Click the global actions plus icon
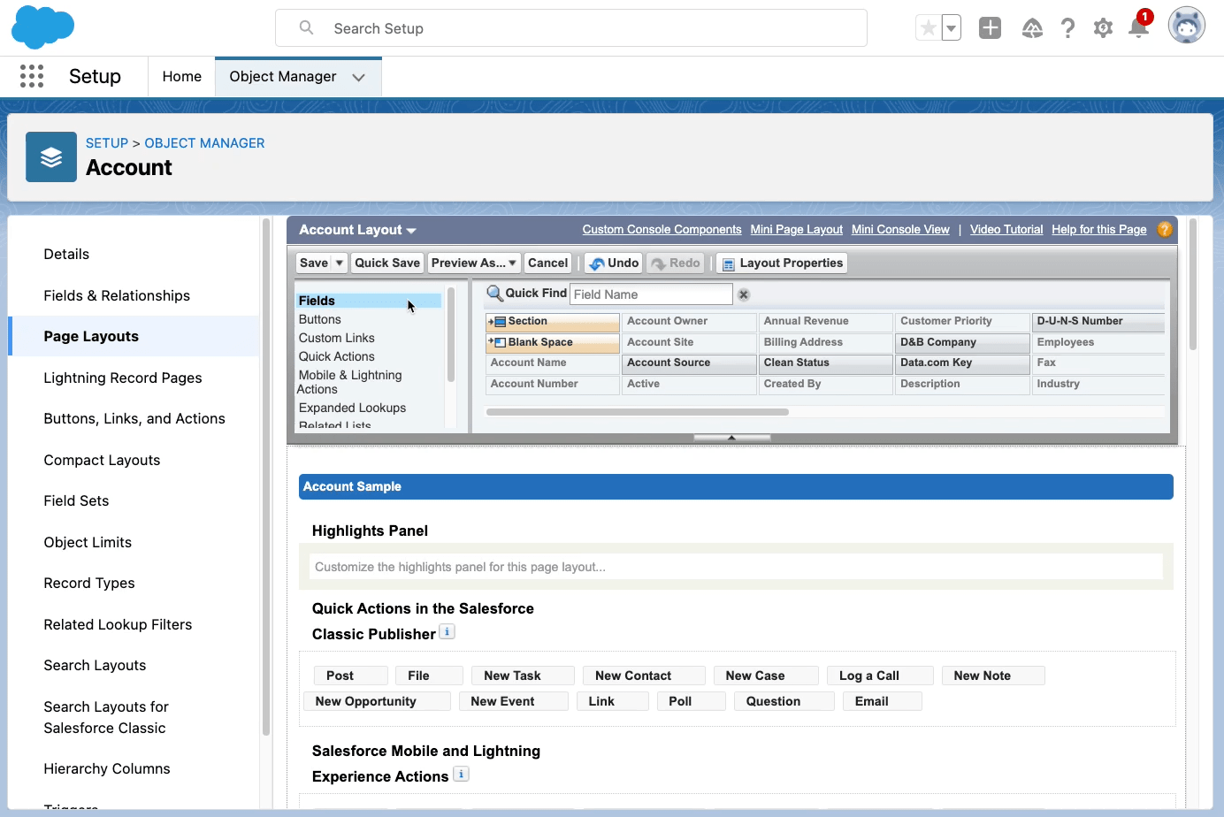This screenshot has width=1224, height=817. (x=990, y=28)
